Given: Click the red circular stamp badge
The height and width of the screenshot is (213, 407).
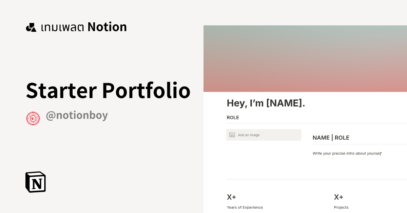Looking at the screenshot, I should tap(33, 118).
